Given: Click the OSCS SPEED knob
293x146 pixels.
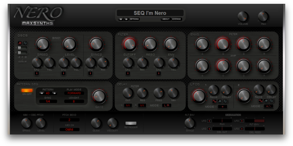Looking at the screenshot, I should [43, 44].
